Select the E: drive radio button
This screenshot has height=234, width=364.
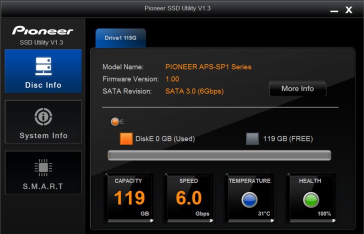[x=115, y=122]
